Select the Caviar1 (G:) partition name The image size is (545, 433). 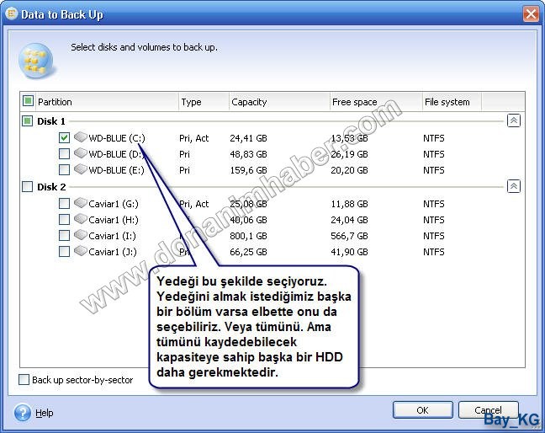click(114, 204)
